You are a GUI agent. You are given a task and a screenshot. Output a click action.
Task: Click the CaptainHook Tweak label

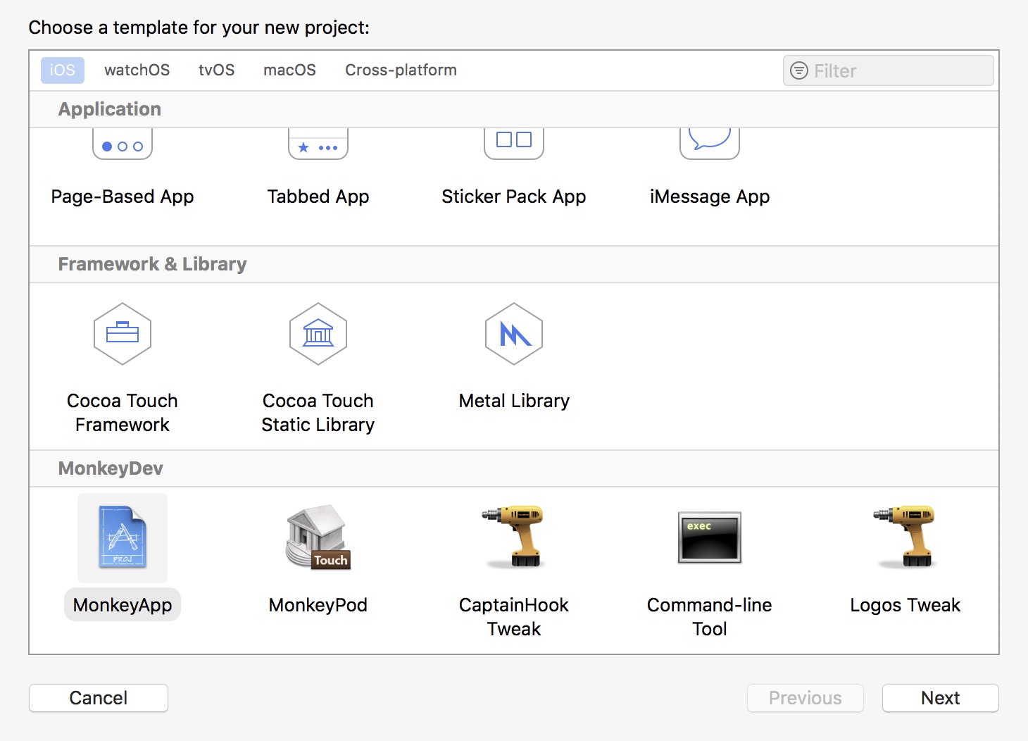(514, 617)
